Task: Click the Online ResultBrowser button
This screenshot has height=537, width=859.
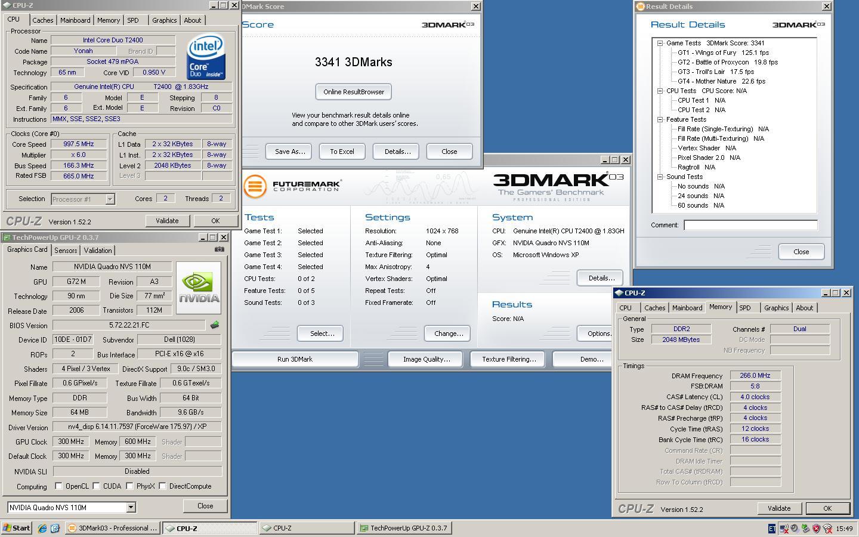Action: (x=354, y=92)
